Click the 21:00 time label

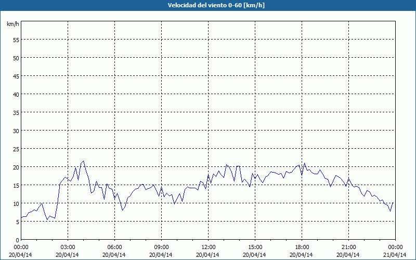tap(348, 247)
